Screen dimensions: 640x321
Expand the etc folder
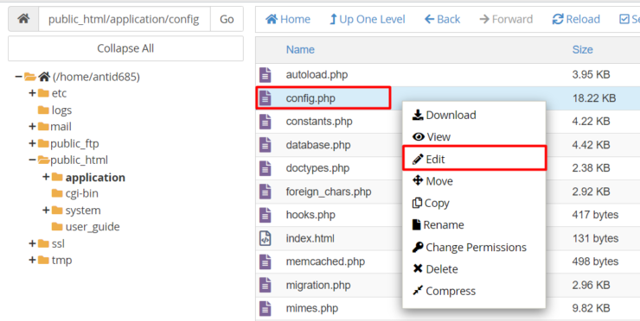(x=32, y=93)
